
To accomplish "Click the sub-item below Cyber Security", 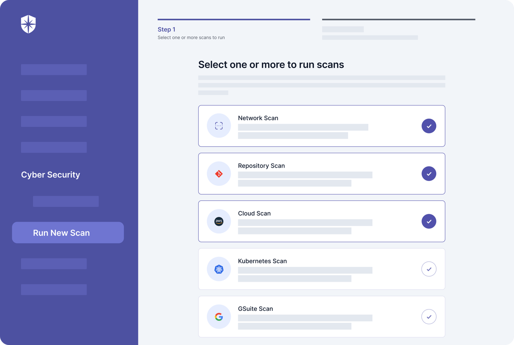I will tap(66, 201).
